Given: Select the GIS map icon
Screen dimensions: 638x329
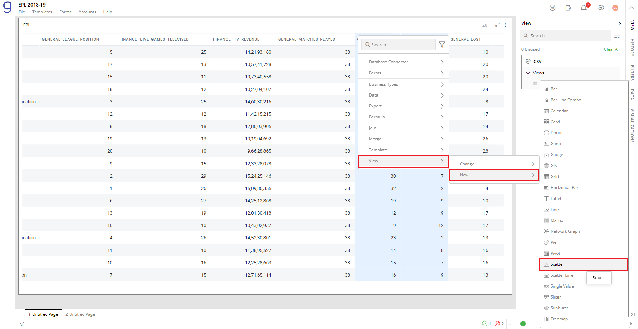Looking at the screenshot, I should coord(546,166).
